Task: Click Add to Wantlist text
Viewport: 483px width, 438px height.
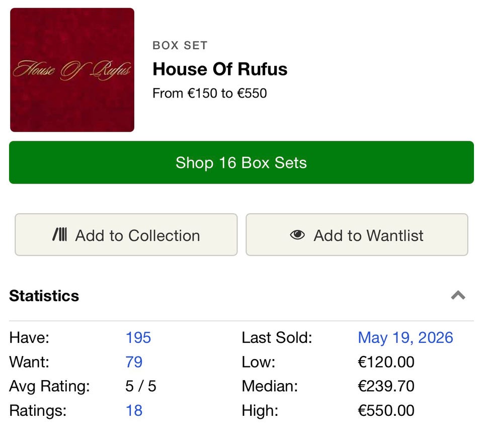Action: click(x=368, y=236)
